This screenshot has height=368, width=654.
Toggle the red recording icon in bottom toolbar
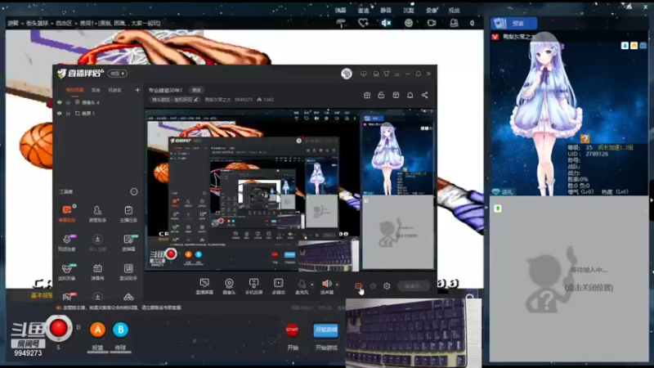click(x=358, y=285)
